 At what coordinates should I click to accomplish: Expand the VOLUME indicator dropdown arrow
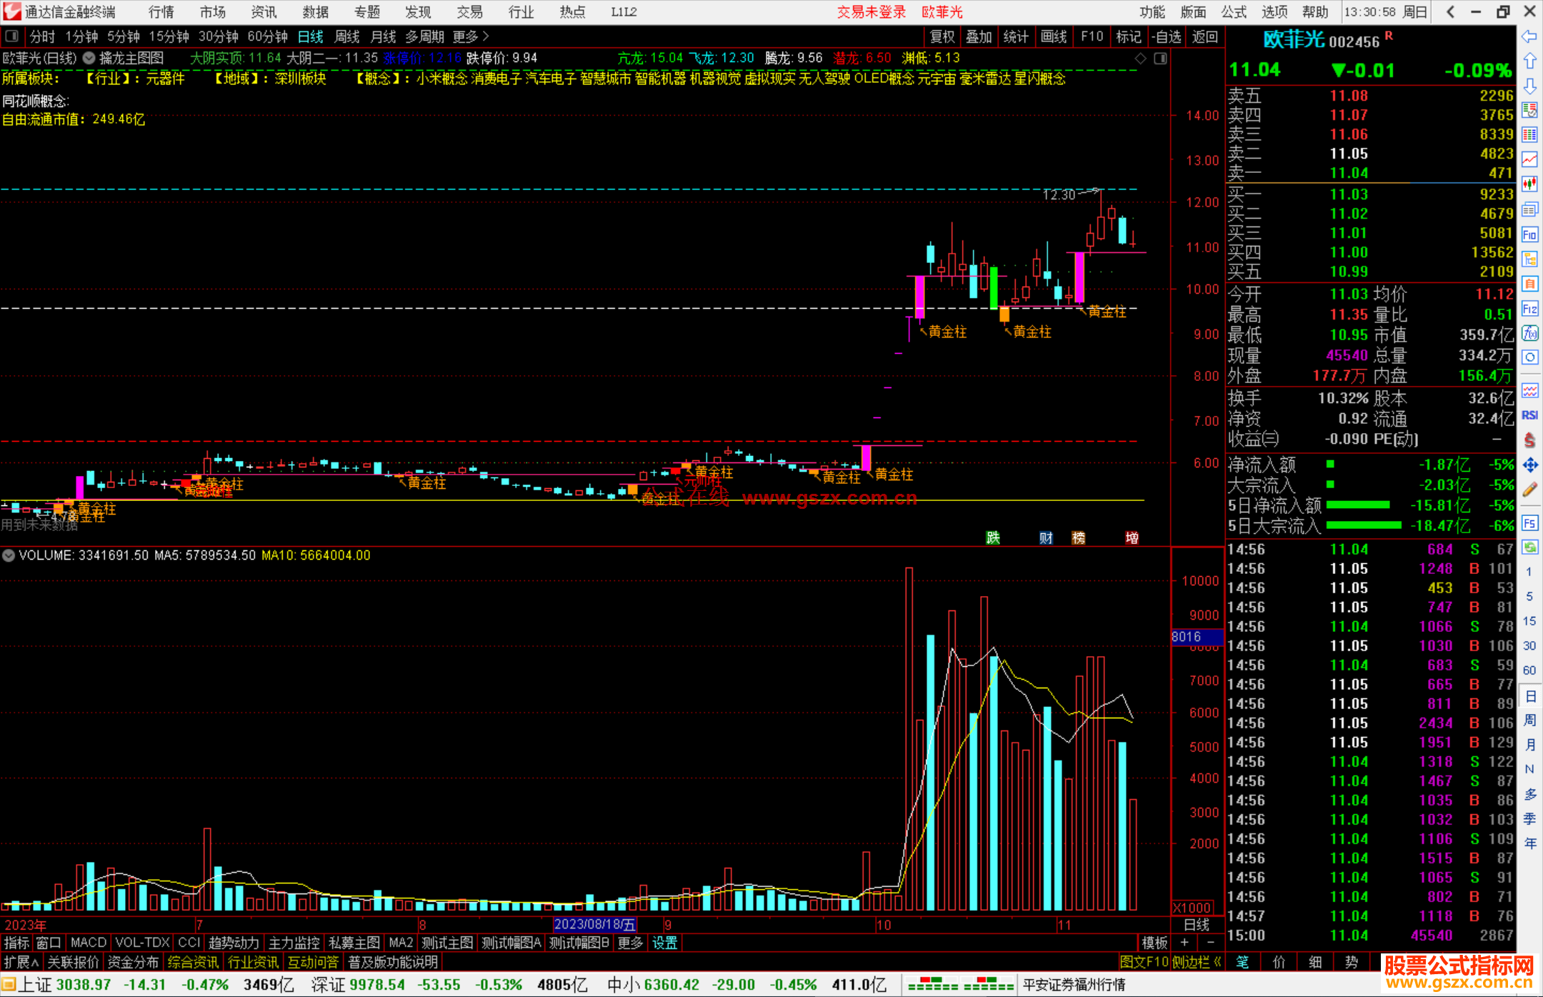[9, 555]
